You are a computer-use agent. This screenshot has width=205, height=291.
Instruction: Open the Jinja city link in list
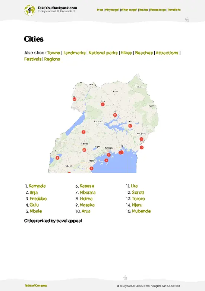[34, 193]
